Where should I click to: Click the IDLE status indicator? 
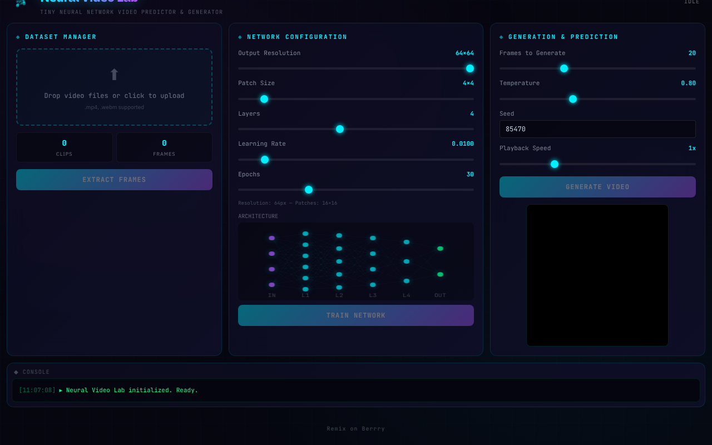tap(691, 2)
